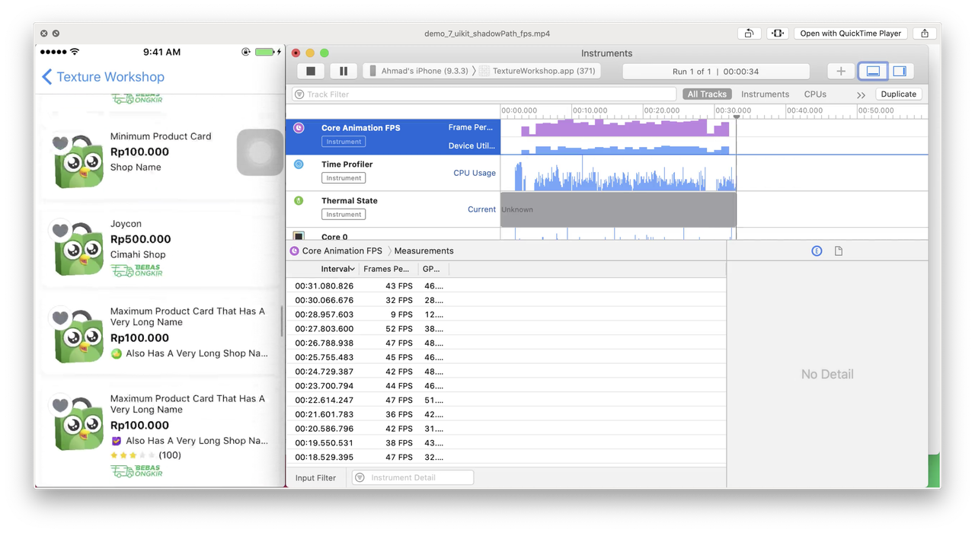Sort by the GPU column header
The image size is (975, 533).
[431, 269]
